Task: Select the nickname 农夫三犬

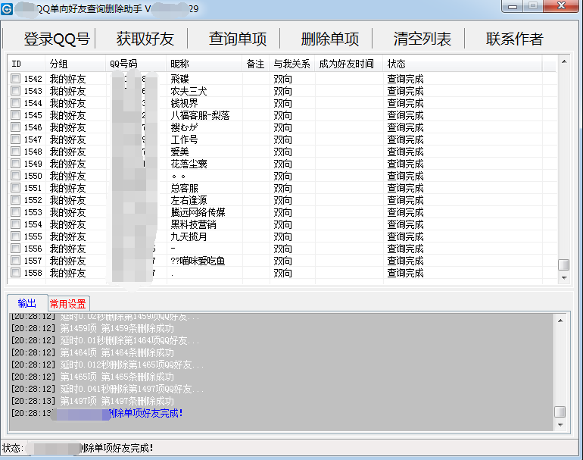Action: [x=189, y=91]
